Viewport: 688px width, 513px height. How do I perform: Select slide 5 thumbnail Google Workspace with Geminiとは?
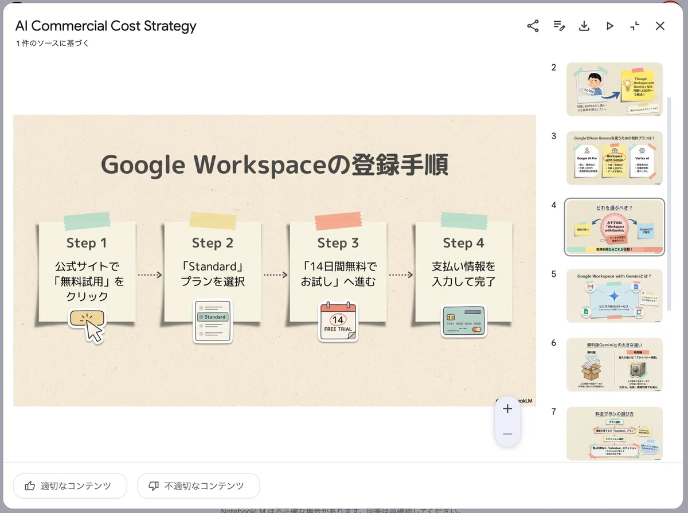(x=615, y=296)
